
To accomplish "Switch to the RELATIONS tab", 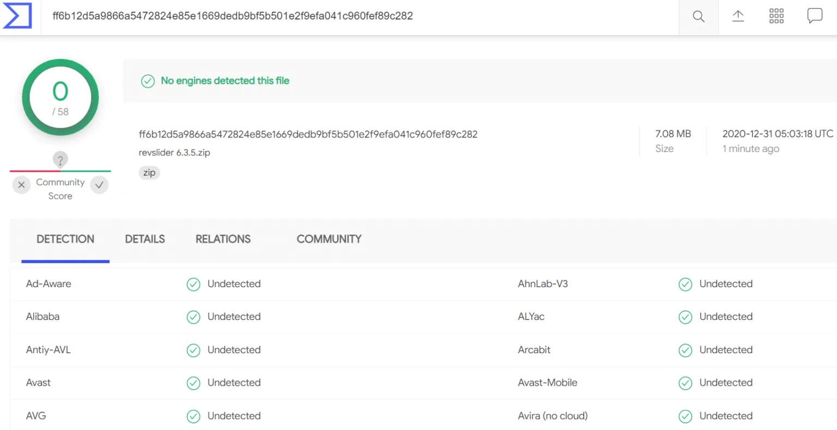I will click(223, 239).
